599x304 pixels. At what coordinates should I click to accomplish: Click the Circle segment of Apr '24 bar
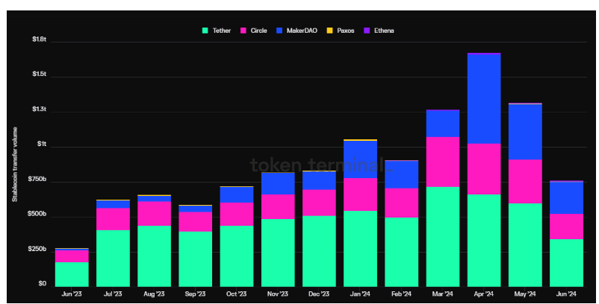point(484,169)
